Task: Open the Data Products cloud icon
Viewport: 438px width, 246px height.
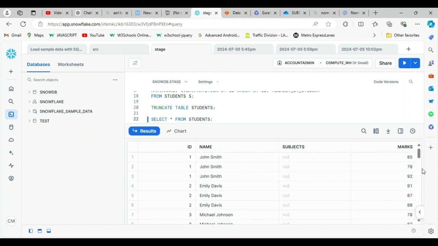Action: (11, 140)
